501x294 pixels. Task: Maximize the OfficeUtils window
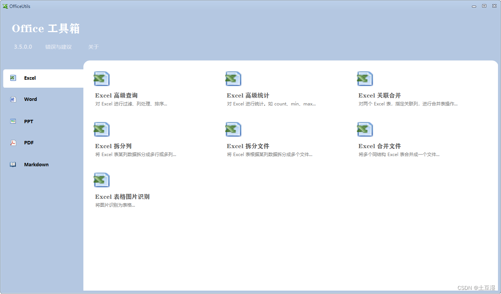tap(484, 6)
